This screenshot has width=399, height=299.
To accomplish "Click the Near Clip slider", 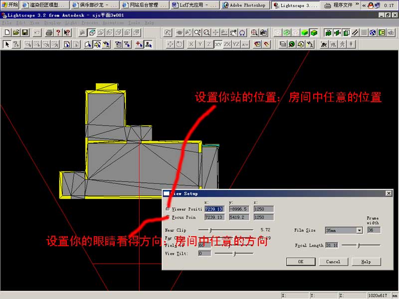I will pyautogui.click(x=226, y=230).
